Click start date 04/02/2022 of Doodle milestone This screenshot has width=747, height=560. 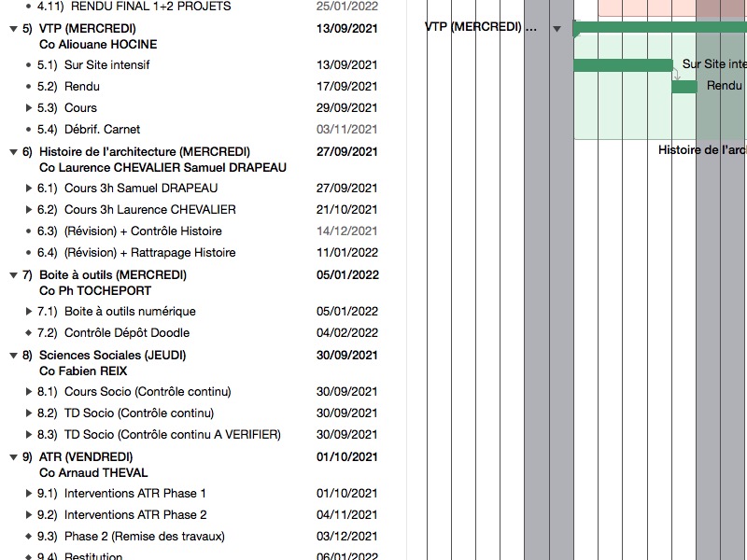(x=346, y=333)
